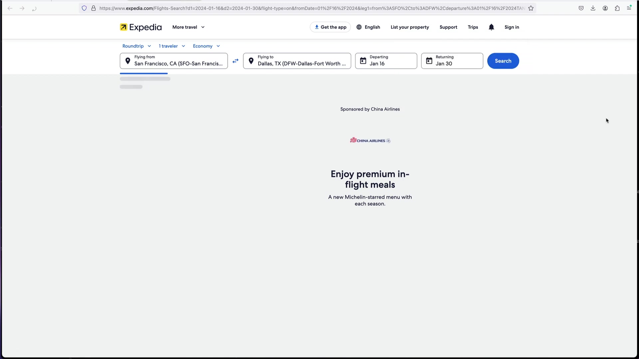This screenshot has height=359, width=639.
Task: Open the browser hamburger menu
Action: (x=629, y=8)
